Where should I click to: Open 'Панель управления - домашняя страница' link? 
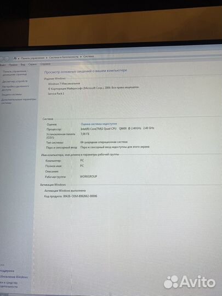(15, 73)
